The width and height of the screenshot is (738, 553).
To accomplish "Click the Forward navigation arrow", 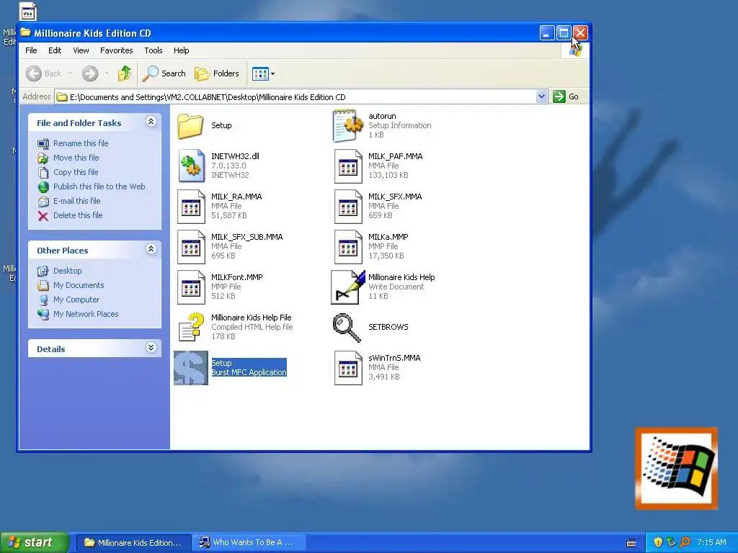I will (x=90, y=73).
